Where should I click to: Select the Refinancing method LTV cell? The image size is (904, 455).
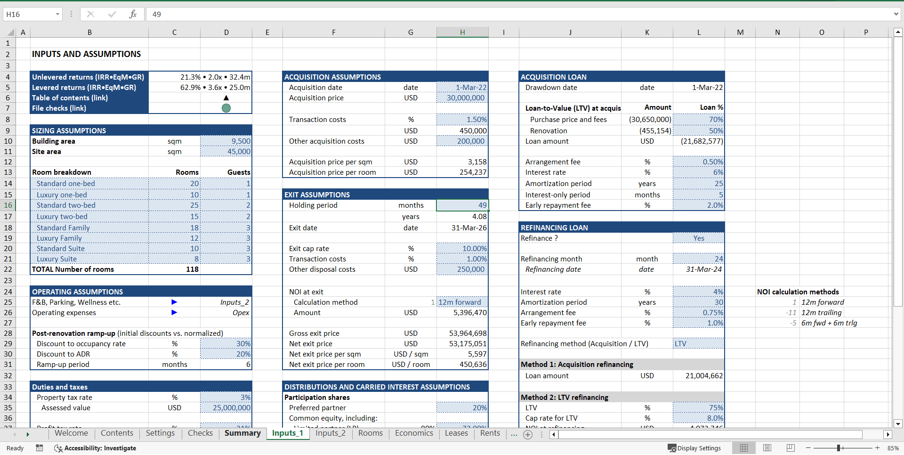click(x=699, y=344)
